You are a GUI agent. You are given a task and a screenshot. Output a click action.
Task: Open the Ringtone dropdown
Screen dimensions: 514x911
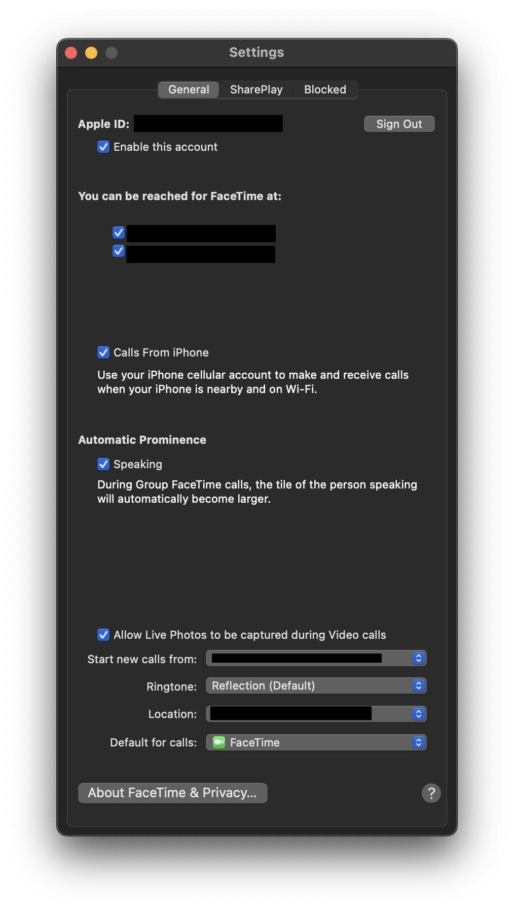316,686
